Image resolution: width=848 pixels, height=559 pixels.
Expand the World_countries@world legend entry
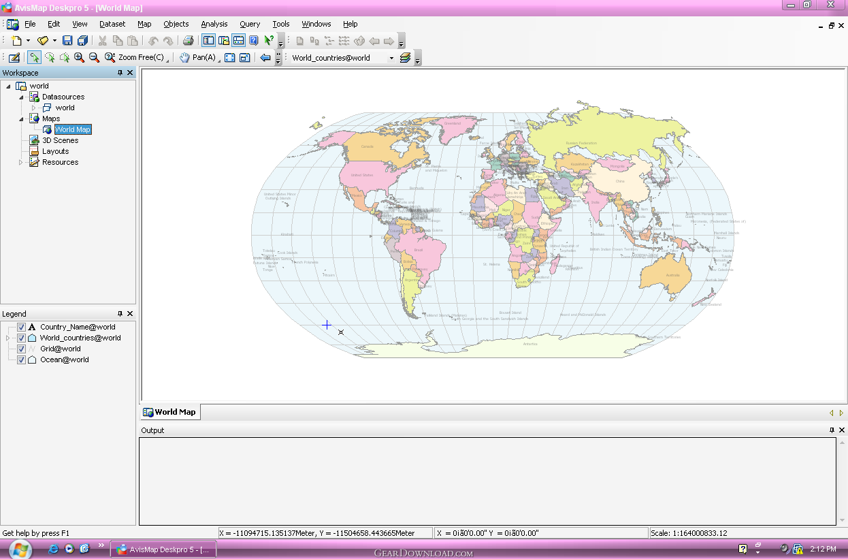point(8,338)
